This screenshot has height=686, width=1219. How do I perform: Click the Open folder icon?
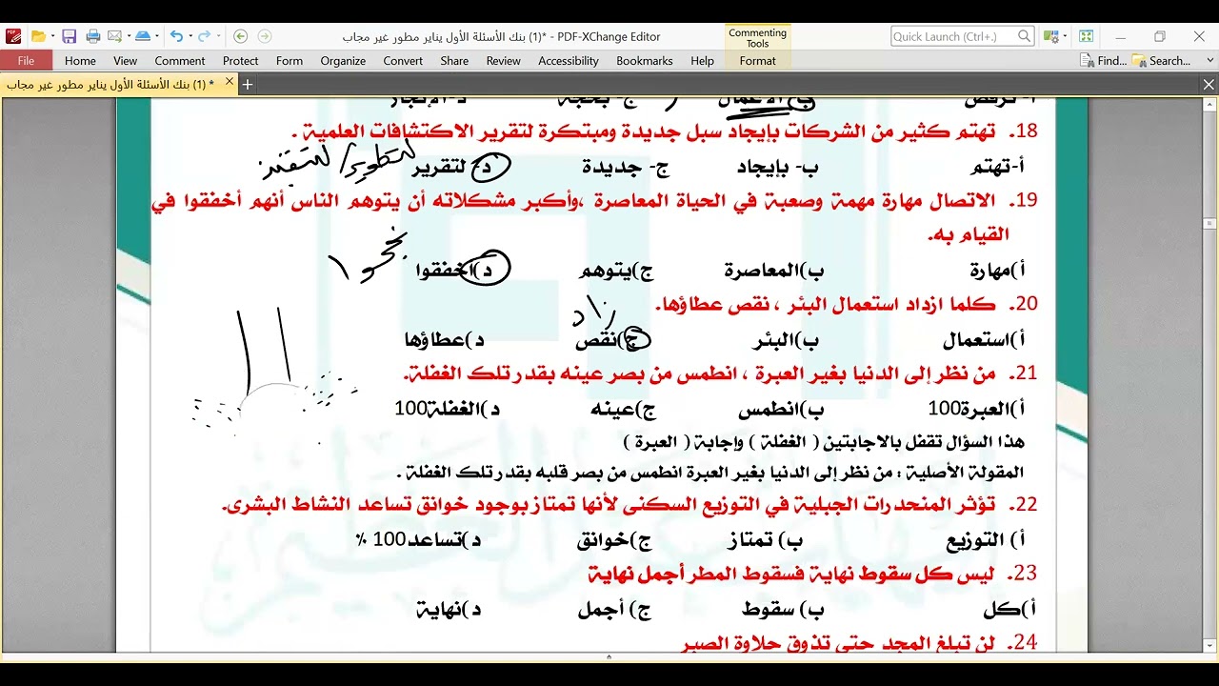point(38,36)
